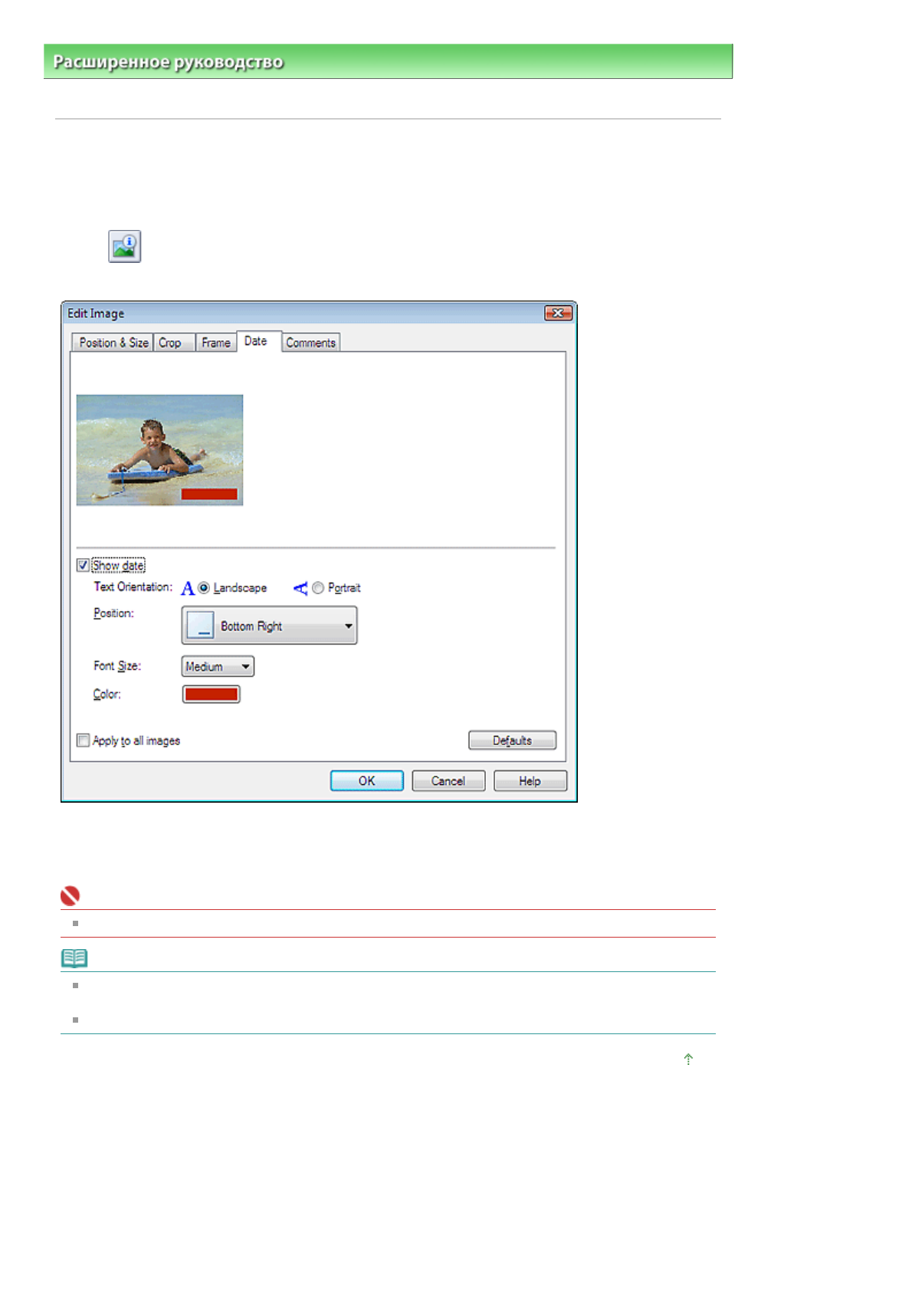Select the Portrait radio button
The image size is (912, 1291).
318,588
